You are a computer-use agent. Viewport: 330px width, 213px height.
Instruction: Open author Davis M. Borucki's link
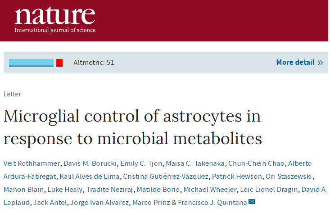90,163
